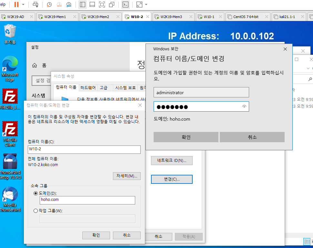The image size is (313, 248).
Task: Open the power options dropdown next to Pause
Action: [23, 5]
